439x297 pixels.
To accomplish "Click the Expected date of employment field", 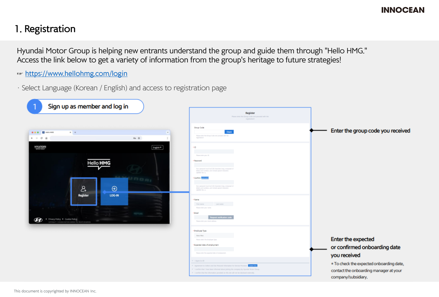I will coord(214,249).
